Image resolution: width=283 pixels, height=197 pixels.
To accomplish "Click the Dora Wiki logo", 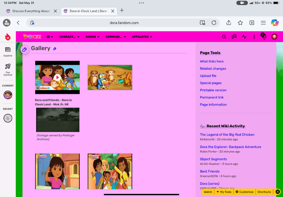I will [32, 37].
